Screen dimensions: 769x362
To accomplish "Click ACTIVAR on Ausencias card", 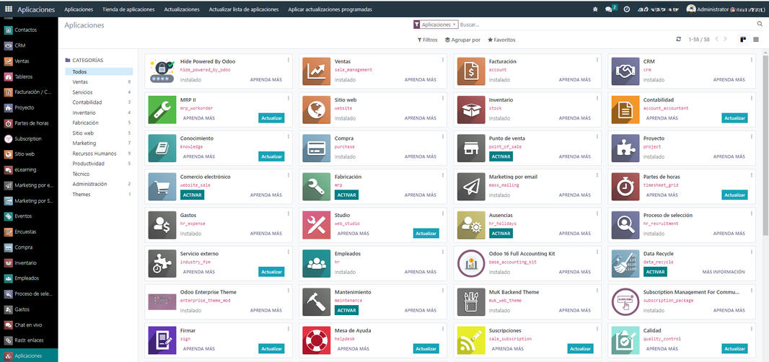I will point(501,234).
